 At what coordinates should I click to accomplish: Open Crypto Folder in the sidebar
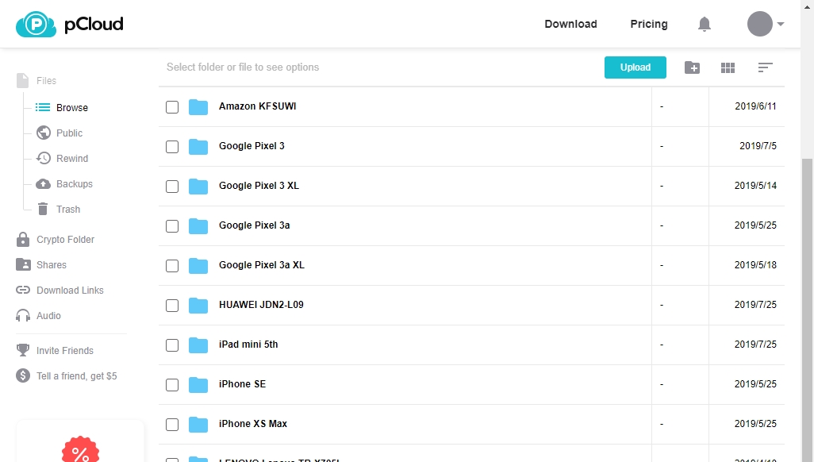65,240
